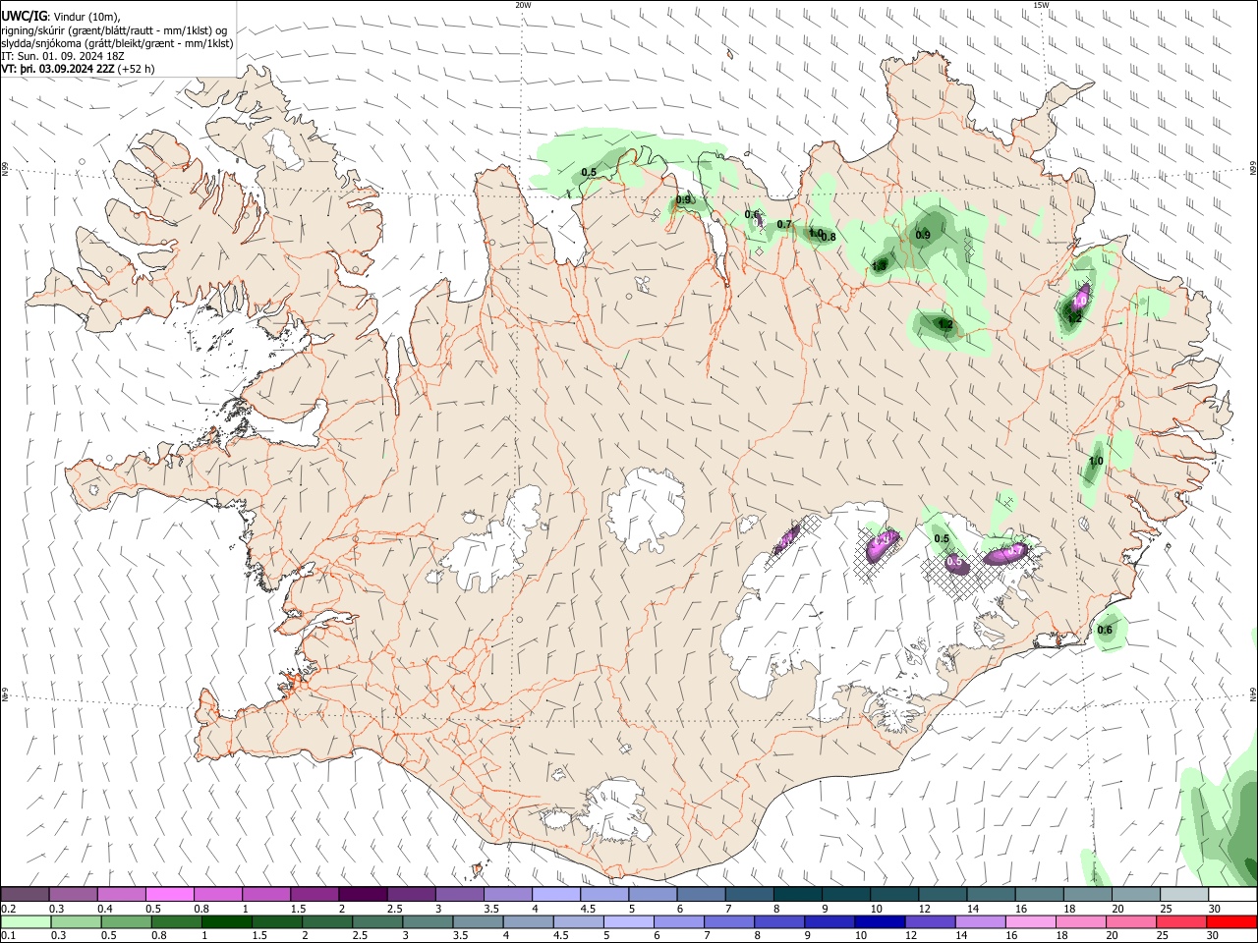Click the 'rigning/skúrir' legend description line

click(x=115, y=30)
